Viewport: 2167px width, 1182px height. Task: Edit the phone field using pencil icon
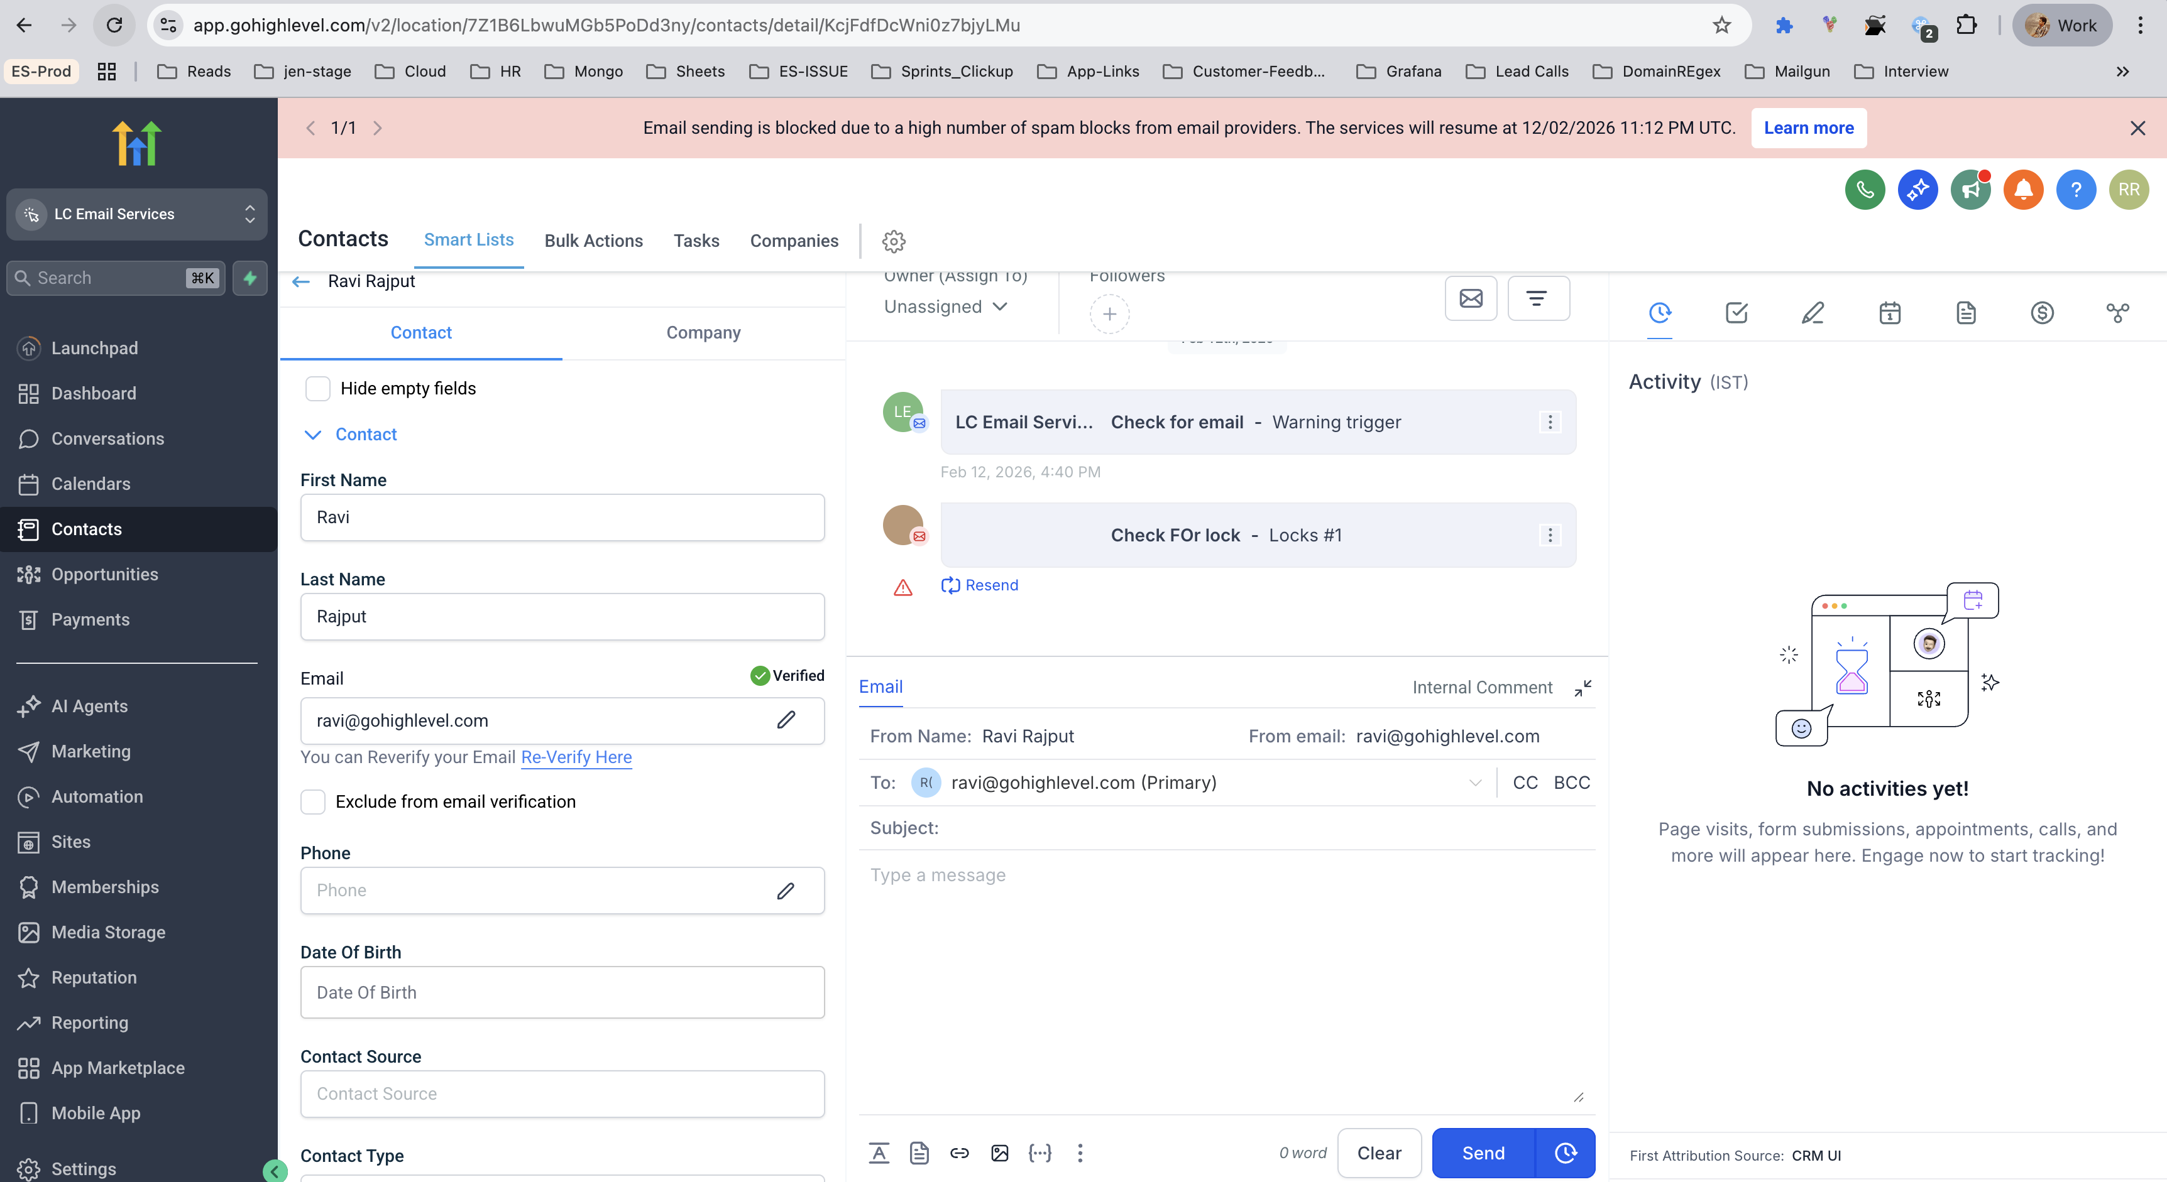tap(787, 891)
